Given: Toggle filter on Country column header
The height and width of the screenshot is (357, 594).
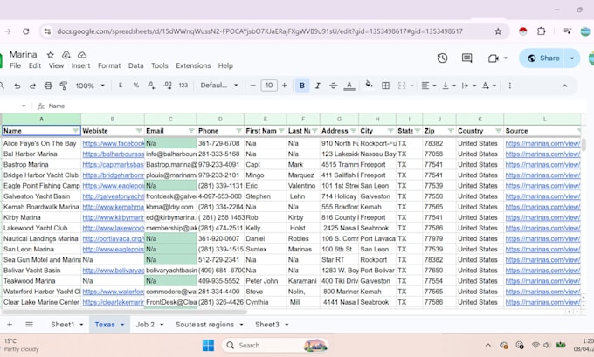Looking at the screenshot, I should pos(499,131).
